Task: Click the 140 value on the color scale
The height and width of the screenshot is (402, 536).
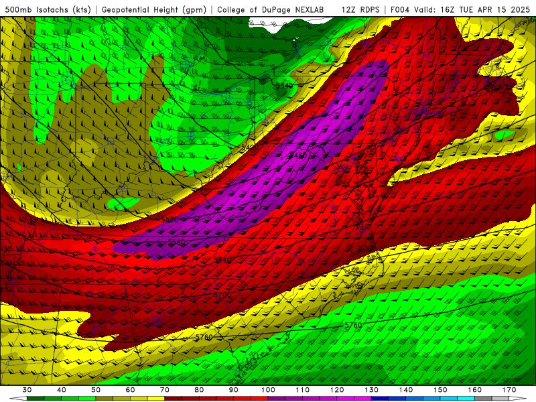Action: pos(406,390)
